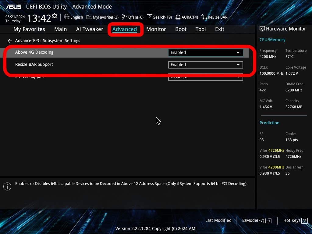Image resolution: width=312 pixels, height=234 pixels.
Task: Click the SP value 93
Action: [261, 140]
